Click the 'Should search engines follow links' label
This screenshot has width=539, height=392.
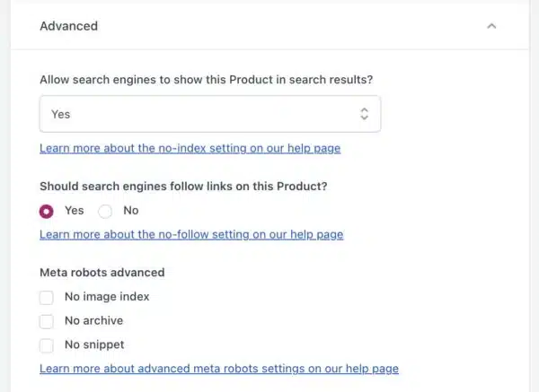tap(182, 187)
